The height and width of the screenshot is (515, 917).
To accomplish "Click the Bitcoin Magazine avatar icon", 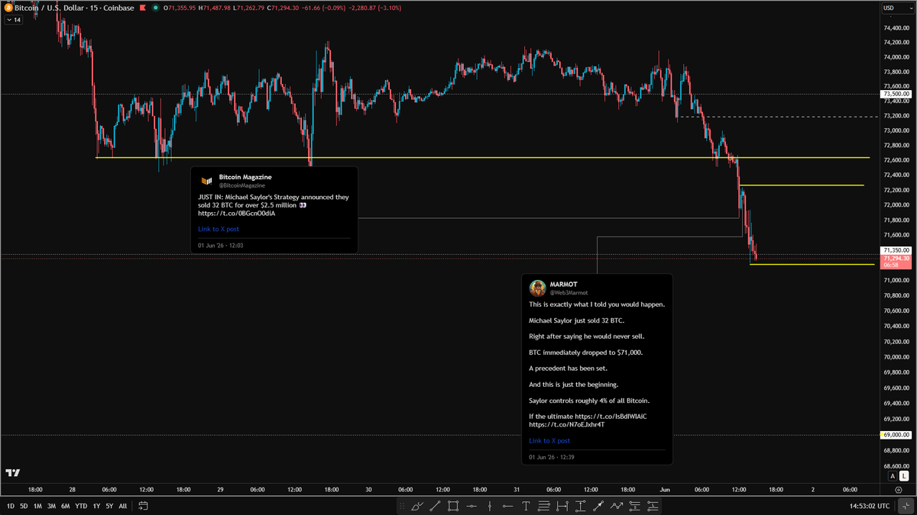I will tap(206, 181).
